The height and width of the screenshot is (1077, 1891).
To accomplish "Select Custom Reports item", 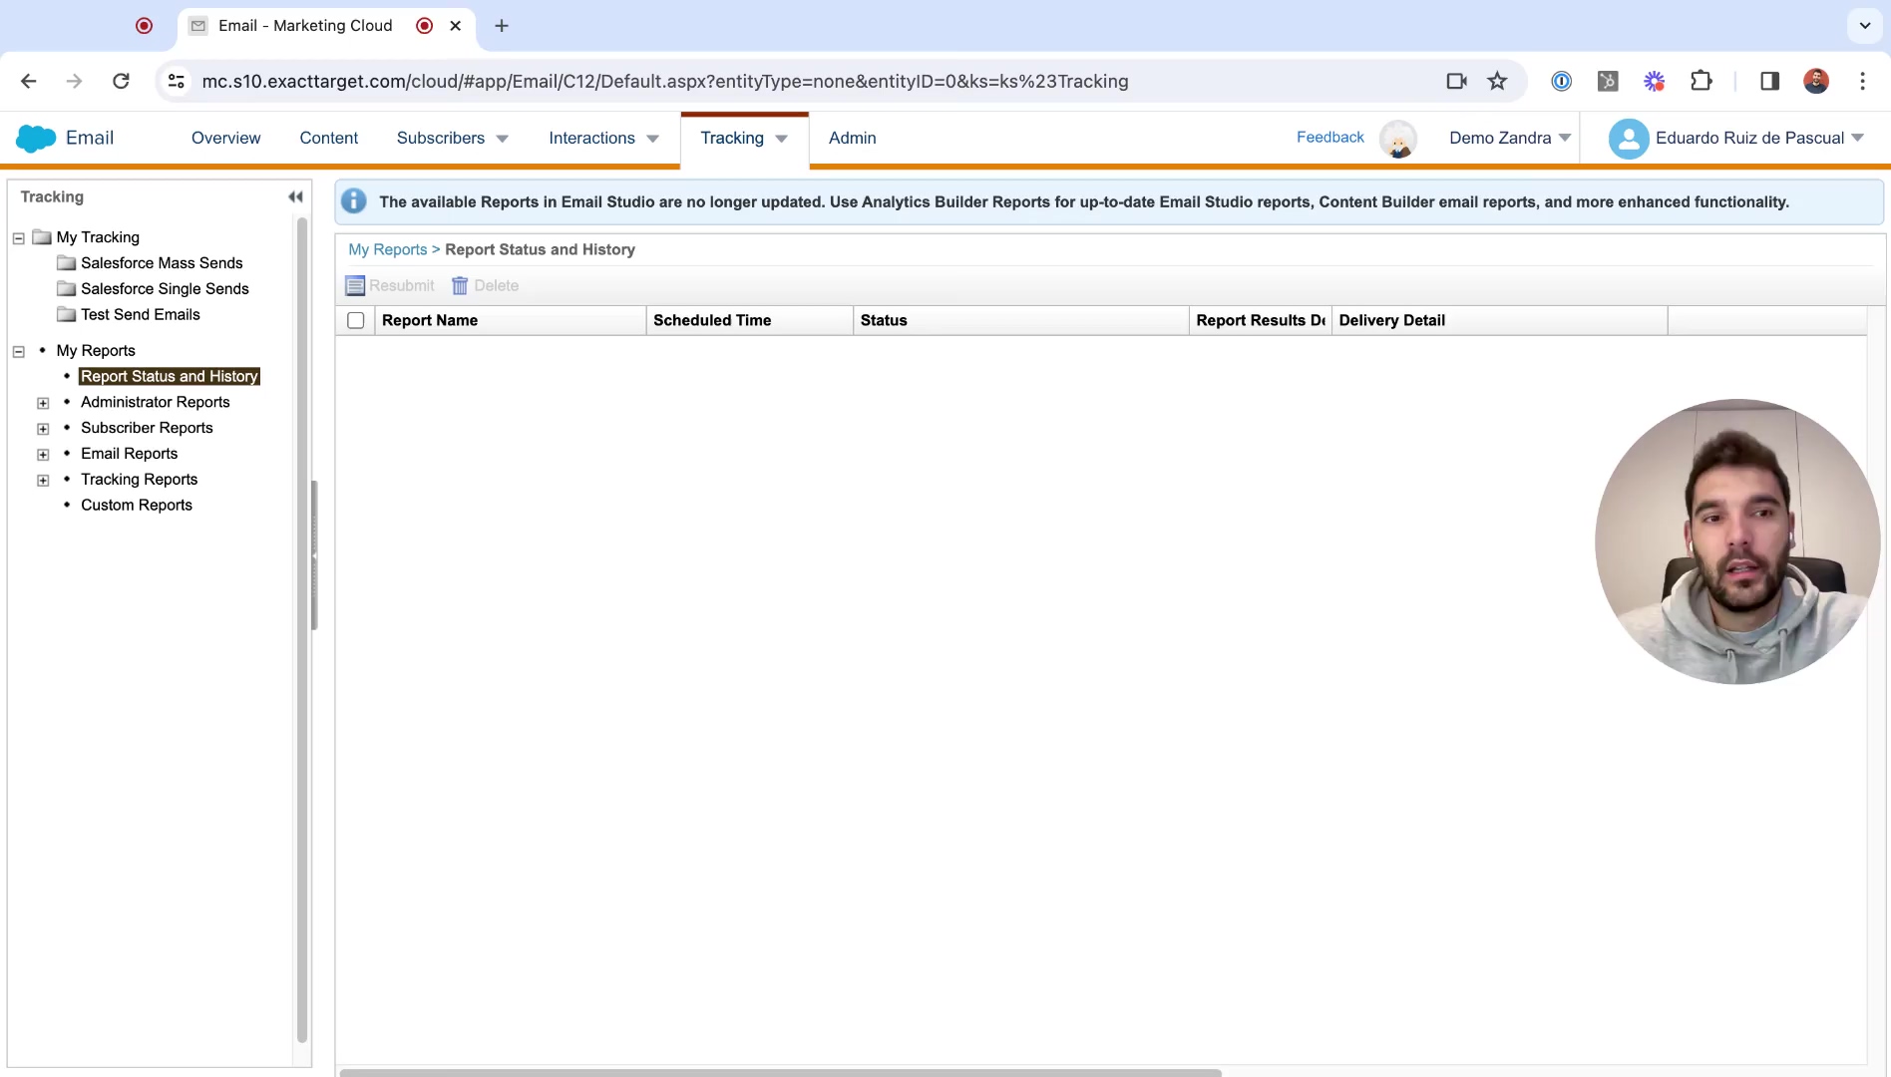I will 137,506.
